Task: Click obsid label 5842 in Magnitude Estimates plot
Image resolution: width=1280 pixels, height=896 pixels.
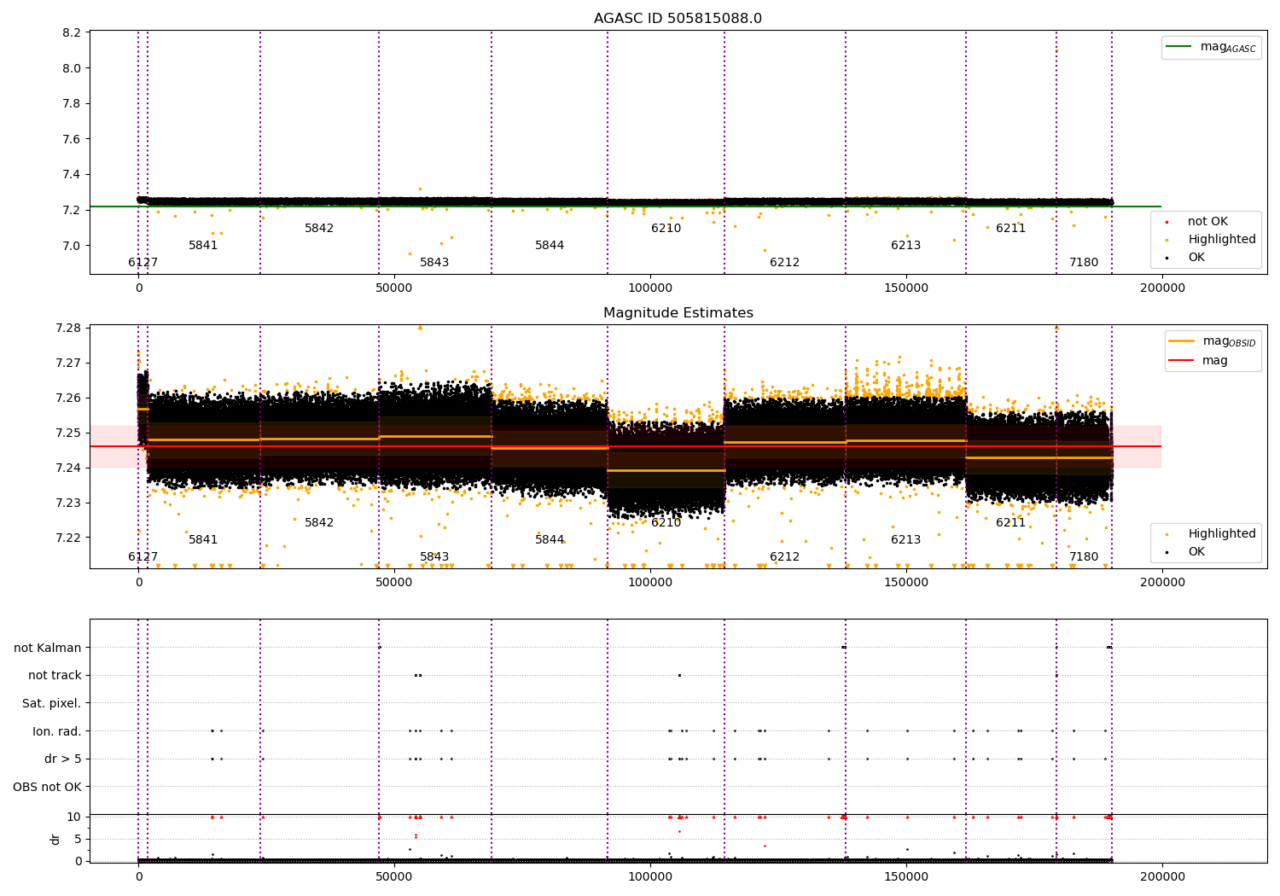Action: click(x=319, y=523)
